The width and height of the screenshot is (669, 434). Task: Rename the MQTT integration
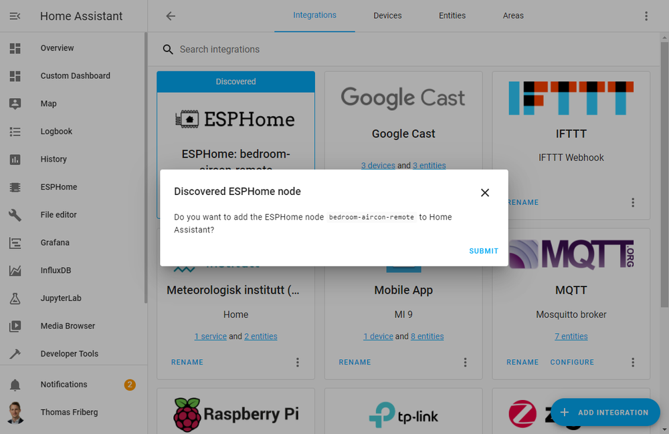[522, 363]
